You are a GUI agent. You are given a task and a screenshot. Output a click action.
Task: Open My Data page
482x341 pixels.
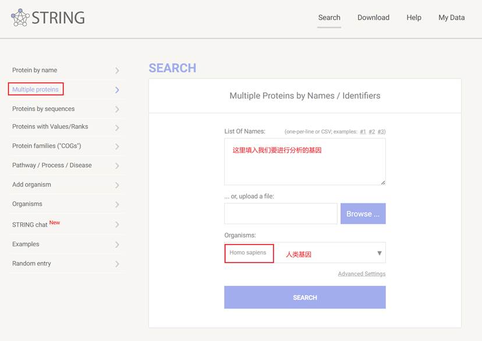click(x=452, y=17)
